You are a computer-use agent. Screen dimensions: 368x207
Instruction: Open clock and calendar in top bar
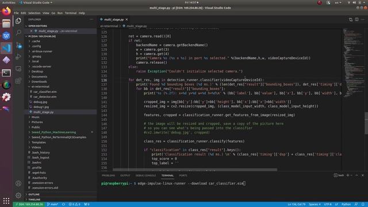click(x=191, y=2)
